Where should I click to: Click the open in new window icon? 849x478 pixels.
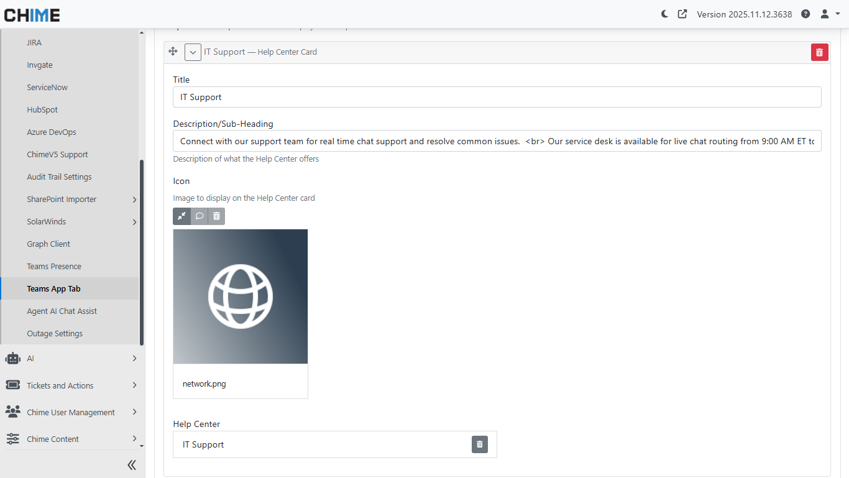682,14
